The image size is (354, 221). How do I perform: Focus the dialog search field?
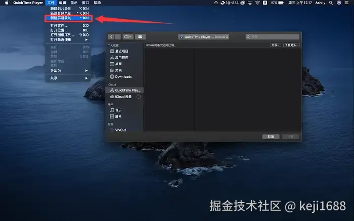(x=272, y=37)
